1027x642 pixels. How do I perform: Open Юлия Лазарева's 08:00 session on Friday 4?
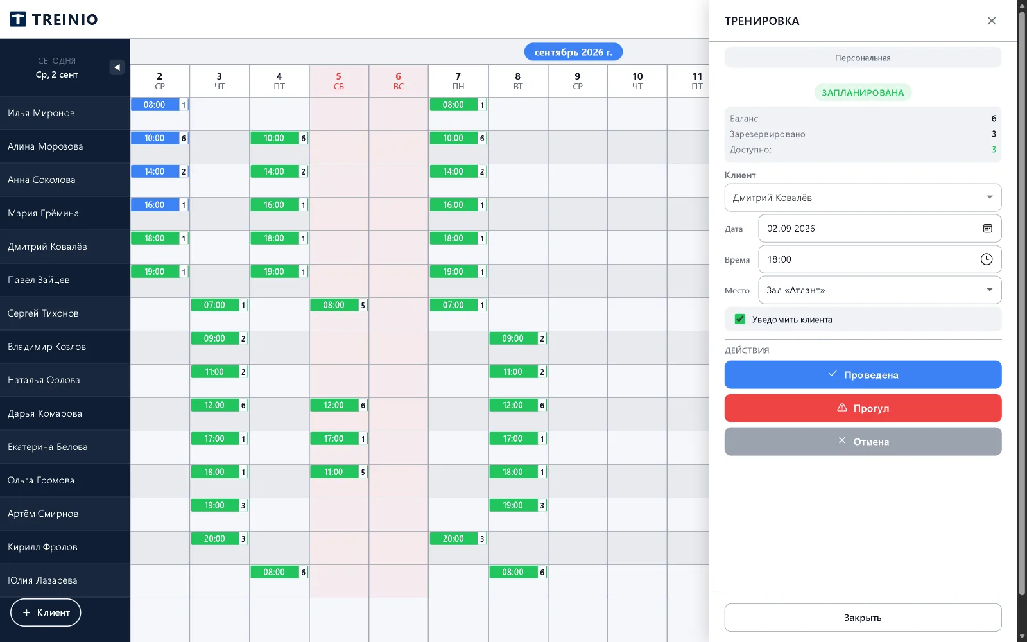pyautogui.click(x=279, y=572)
